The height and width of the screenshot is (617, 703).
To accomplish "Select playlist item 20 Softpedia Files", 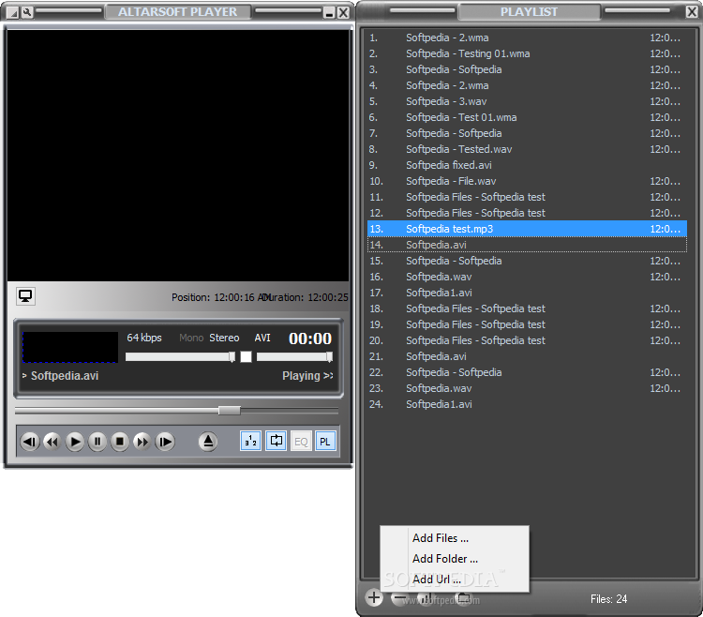I will 527,340.
